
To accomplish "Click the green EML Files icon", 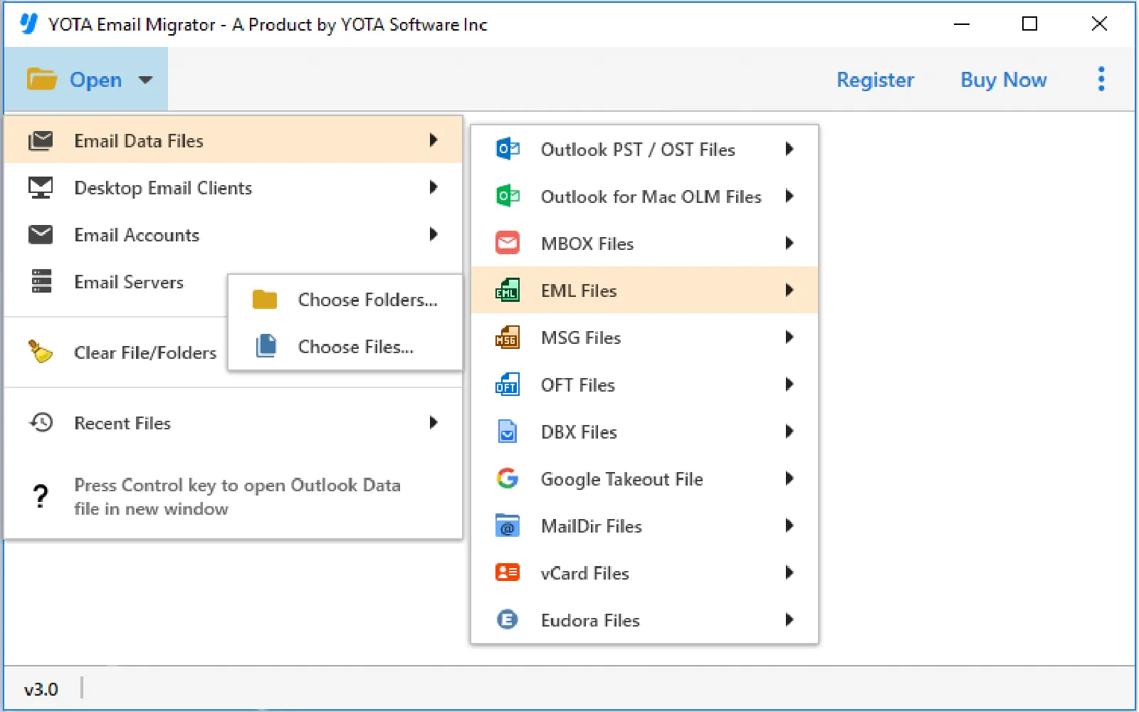I will 508,290.
